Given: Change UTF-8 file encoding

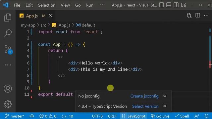Looking at the screenshot, I should click(97, 116).
